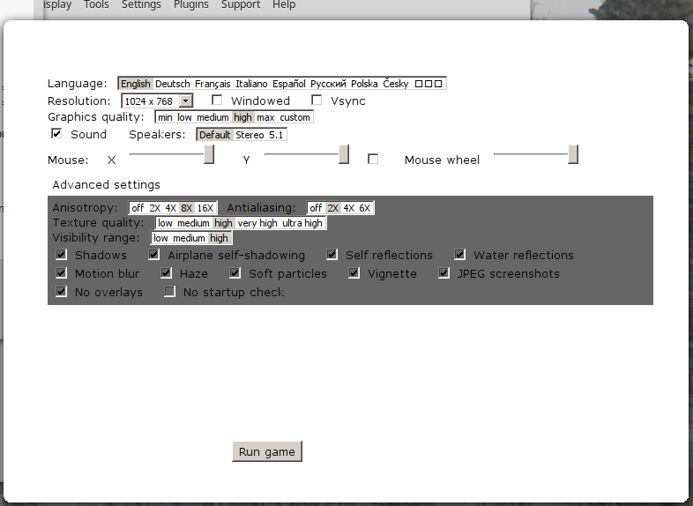Set graphics quality to medium
The width and height of the screenshot is (693, 506).
pos(212,117)
